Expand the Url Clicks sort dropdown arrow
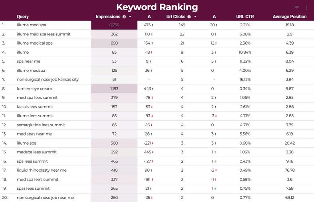 [195, 17]
